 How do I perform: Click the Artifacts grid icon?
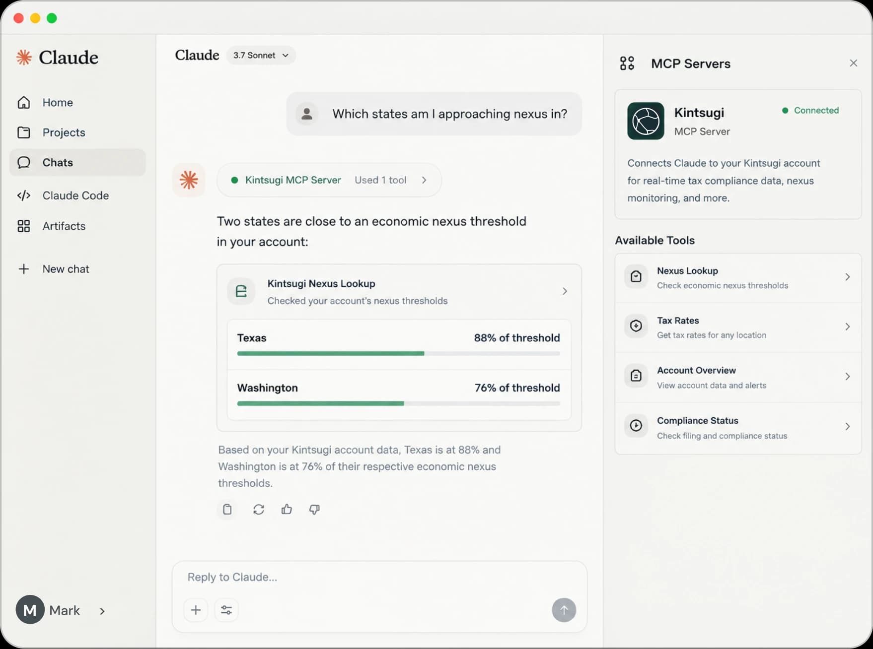[24, 226]
